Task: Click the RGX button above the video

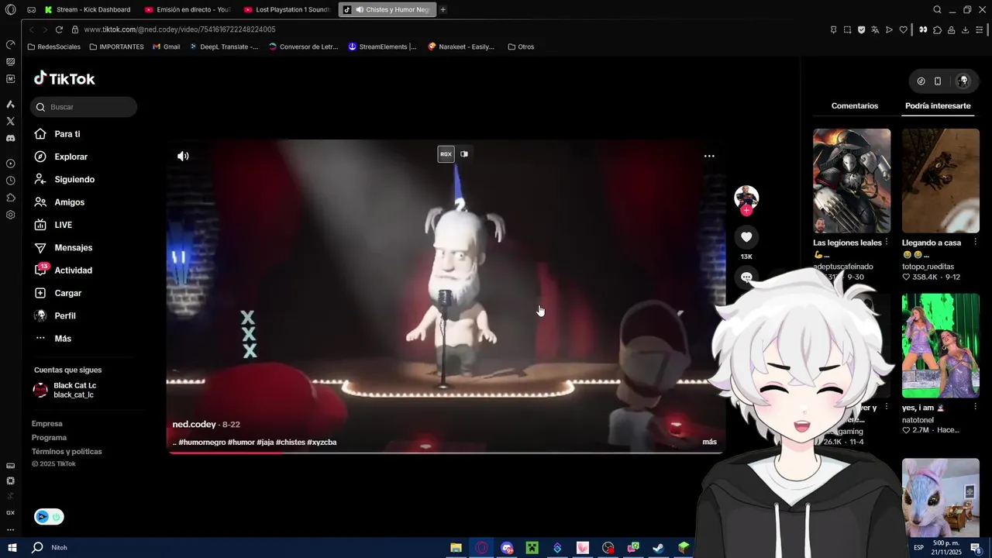Action: click(x=446, y=154)
